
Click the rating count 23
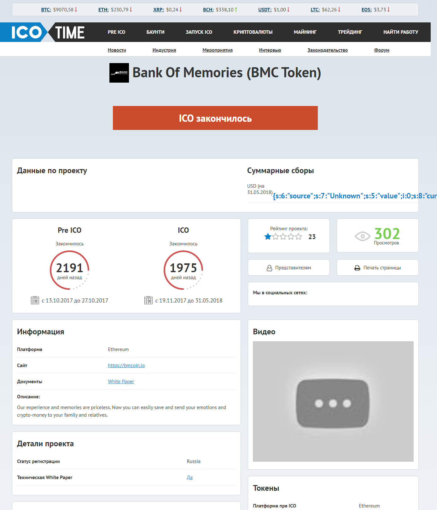[312, 237]
